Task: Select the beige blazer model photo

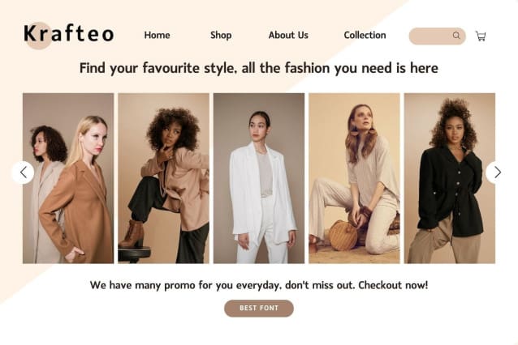Action: coord(163,178)
